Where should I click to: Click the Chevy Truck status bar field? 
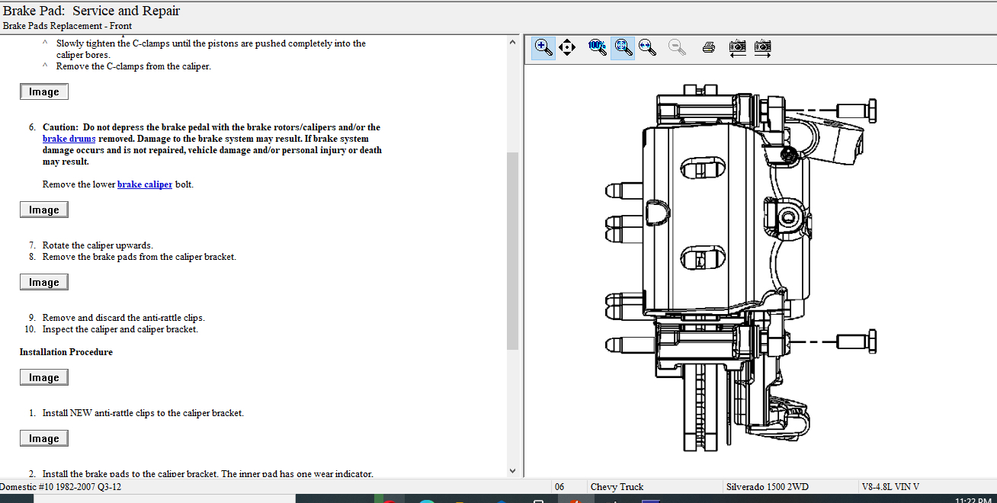617,487
